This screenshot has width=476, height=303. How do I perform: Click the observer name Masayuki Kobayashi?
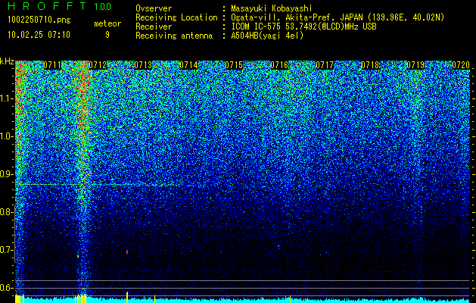tap(272, 8)
